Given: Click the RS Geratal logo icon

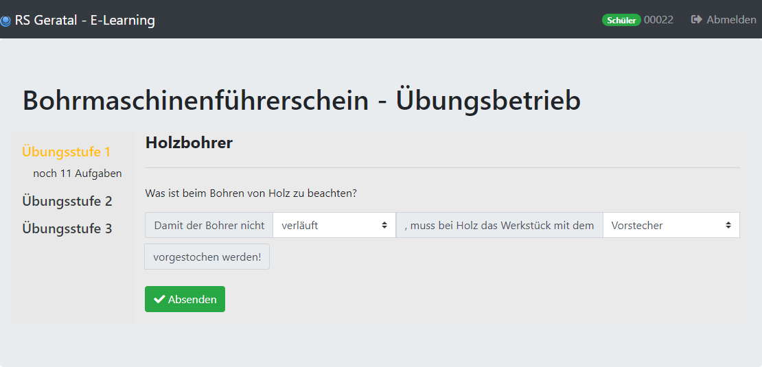Looking at the screenshot, I should (x=5, y=21).
